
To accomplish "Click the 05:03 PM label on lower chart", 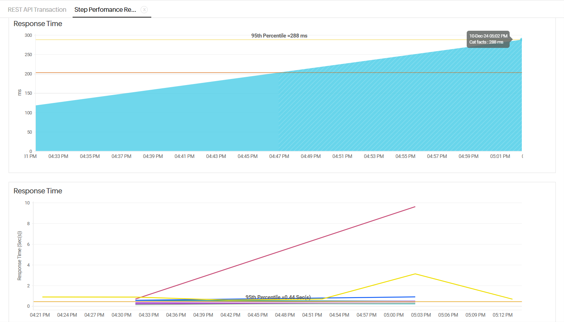I will pyautogui.click(x=421, y=315).
